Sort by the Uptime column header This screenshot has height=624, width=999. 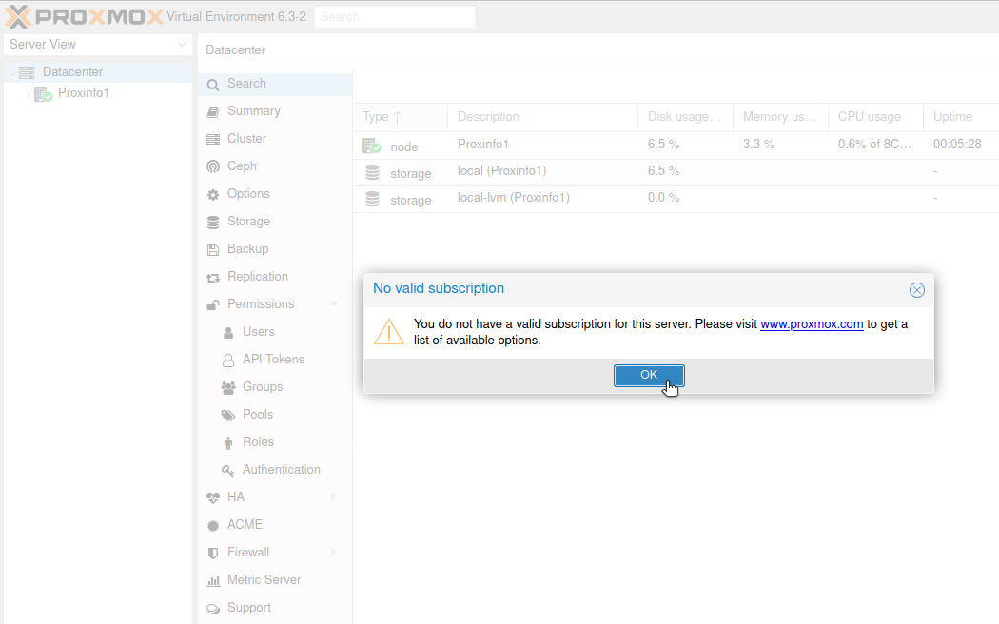pos(961,117)
